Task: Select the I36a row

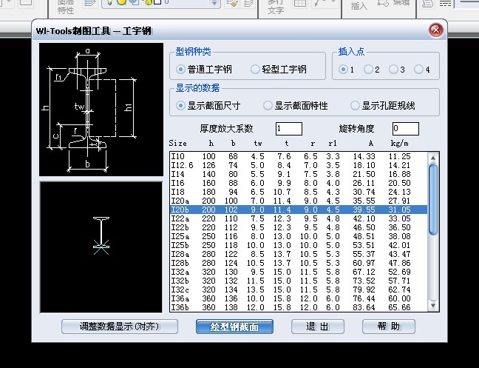Action: [x=298, y=298]
